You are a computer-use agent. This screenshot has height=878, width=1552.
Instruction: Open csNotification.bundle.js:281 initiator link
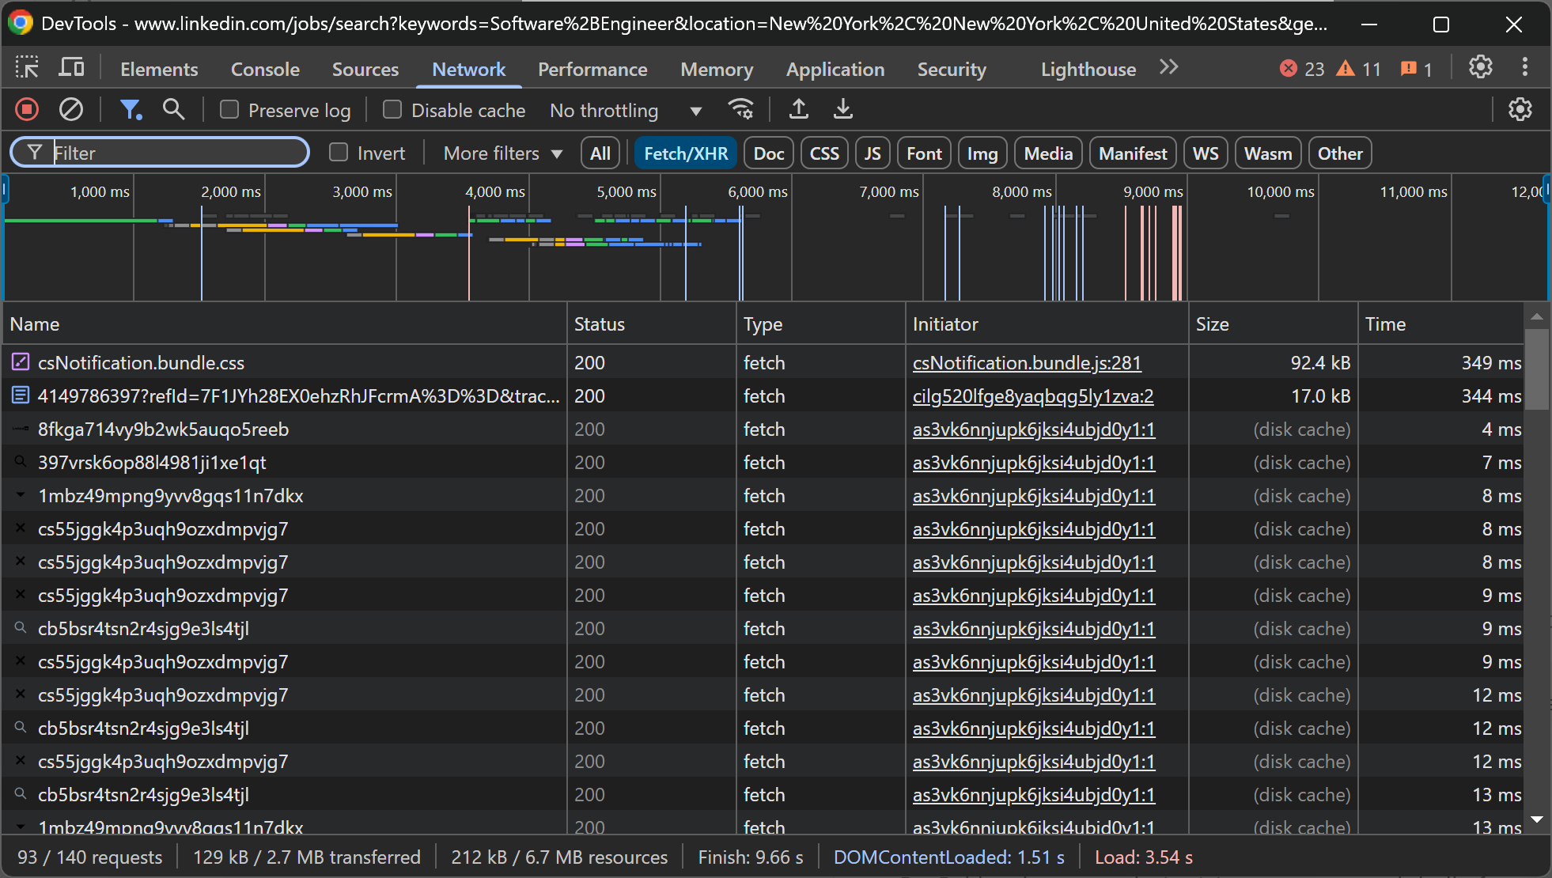click(x=1026, y=363)
